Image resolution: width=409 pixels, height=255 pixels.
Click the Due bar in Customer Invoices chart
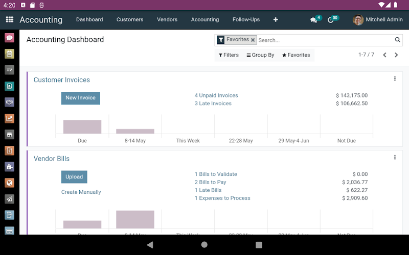[x=82, y=126]
